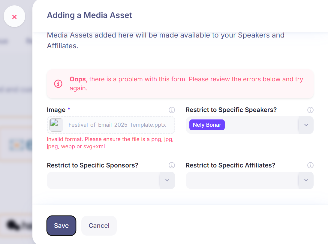This screenshot has width=328, height=244.
Task: Click the Restrict to Specific Affiliates info icon
Action: pos(310,165)
